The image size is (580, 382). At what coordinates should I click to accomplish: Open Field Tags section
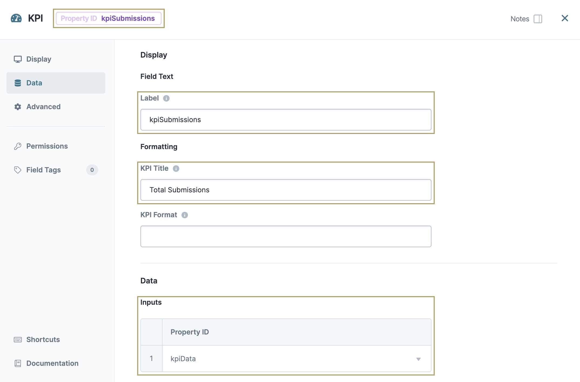click(x=56, y=170)
